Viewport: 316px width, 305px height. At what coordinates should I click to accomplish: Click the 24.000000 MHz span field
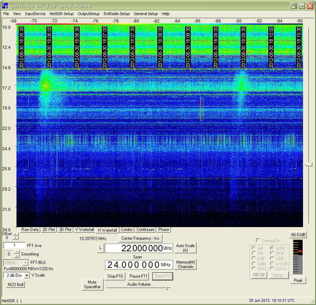pos(139,265)
